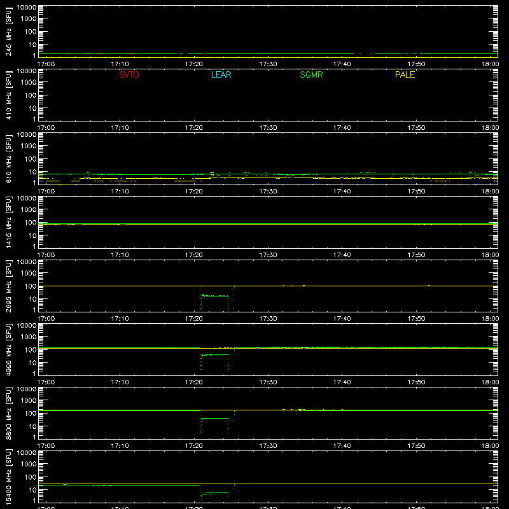Viewport: 509px width, 509px height.
Task: Select the 2695 MHz [SFU] axis label
Action: 8,286
